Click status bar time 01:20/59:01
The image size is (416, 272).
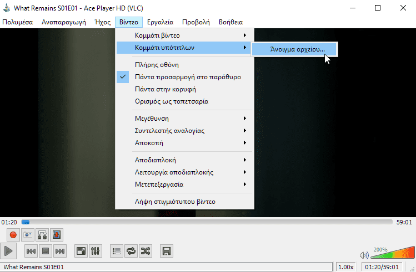pyautogui.click(x=382, y=267)
